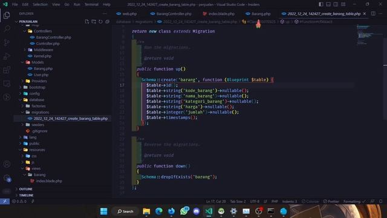387x218 pixels.
Task: Close the create_barang_table.php tab
Action: pos(365,14)
